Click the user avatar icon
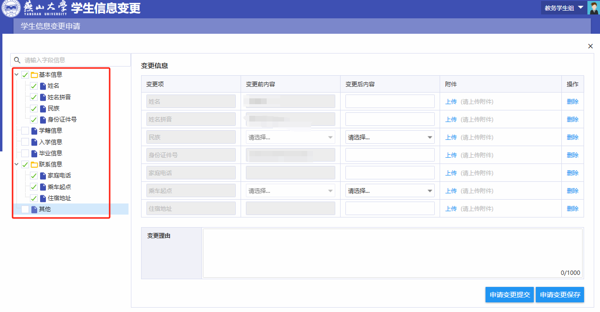 tap(593, 8)
